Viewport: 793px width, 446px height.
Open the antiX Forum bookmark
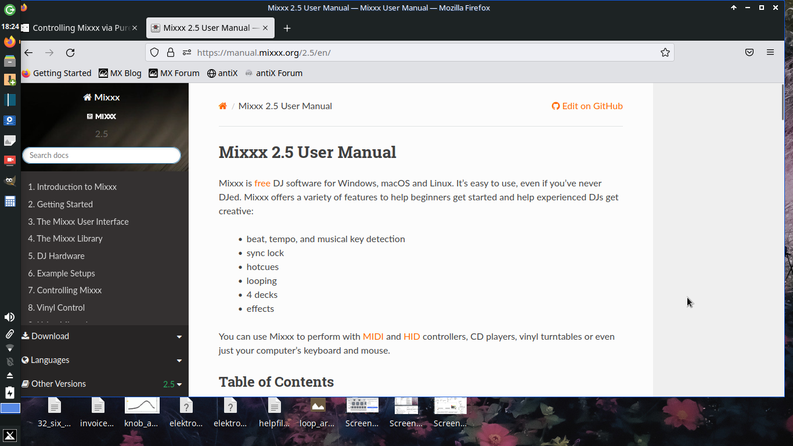[273, 73]
